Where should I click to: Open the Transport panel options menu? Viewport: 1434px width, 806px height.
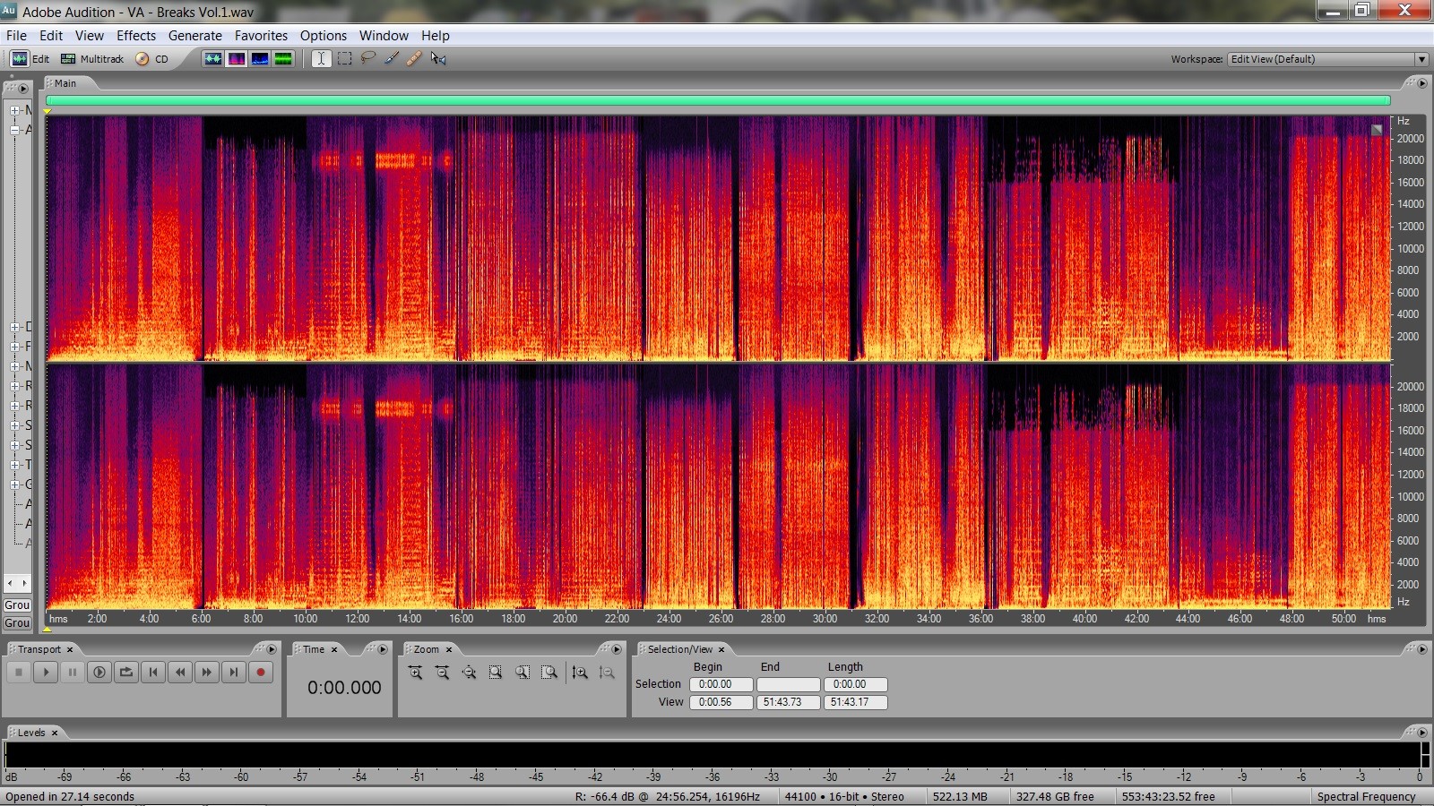tap(272, 649)
